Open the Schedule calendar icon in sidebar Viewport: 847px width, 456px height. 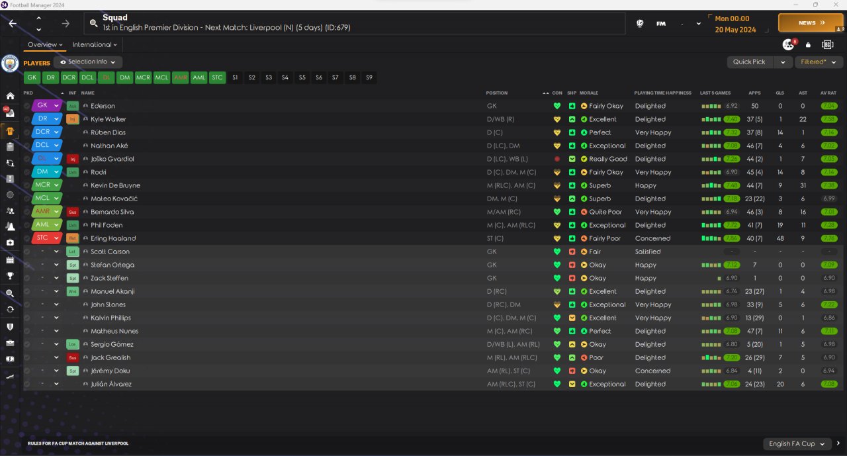[x=10, y=260]
